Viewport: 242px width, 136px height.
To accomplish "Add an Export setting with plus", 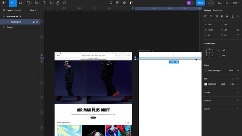I will pyautogui.click(x=238, y=109).
